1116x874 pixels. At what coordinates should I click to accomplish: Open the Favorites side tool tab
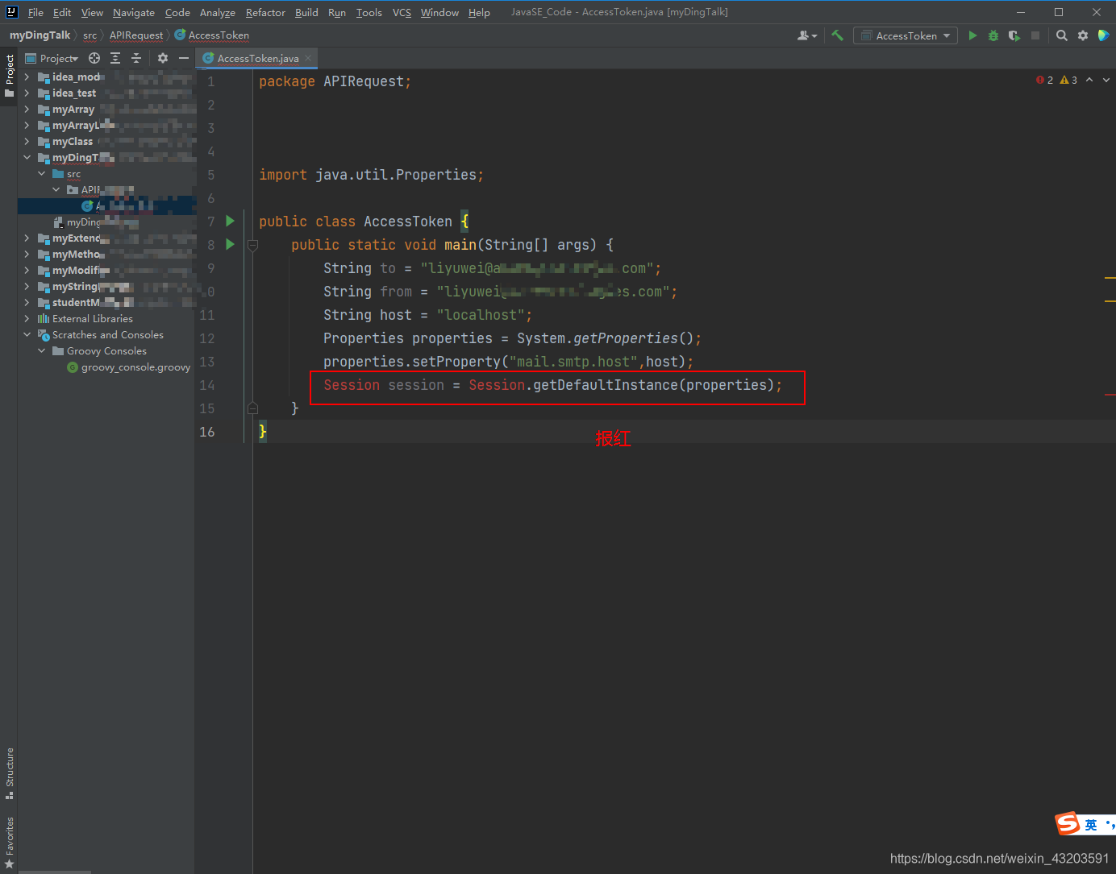coord(10,843)
